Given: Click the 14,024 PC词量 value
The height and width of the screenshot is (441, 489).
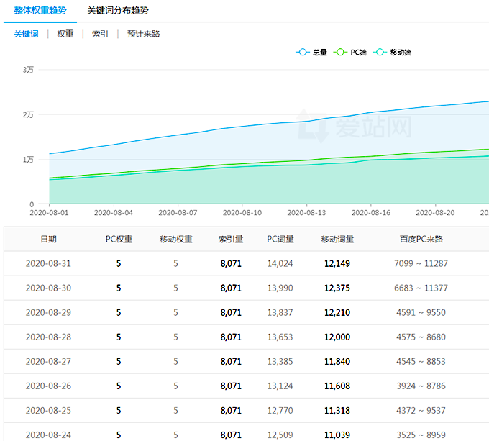Looking at the screenshot, I should point(280,264).
